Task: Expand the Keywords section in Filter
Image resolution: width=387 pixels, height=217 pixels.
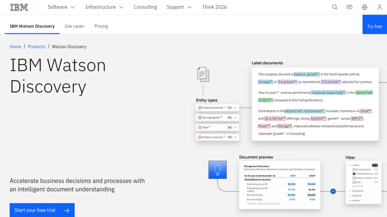Action: (x=350, y=196)
